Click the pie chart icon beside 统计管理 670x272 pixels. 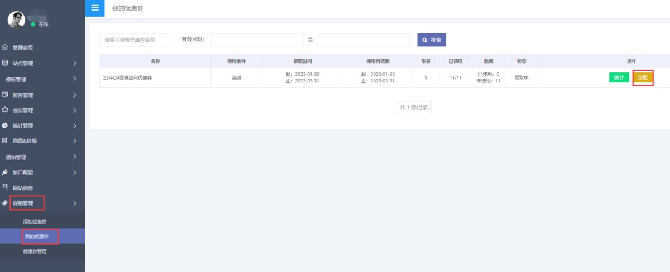click(5, 125)
